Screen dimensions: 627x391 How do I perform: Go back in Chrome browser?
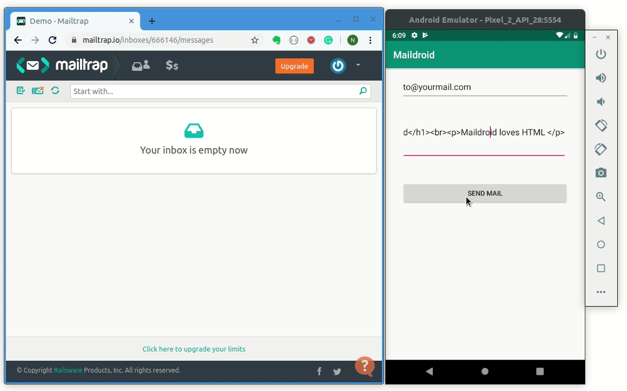(x=18, y=40)
